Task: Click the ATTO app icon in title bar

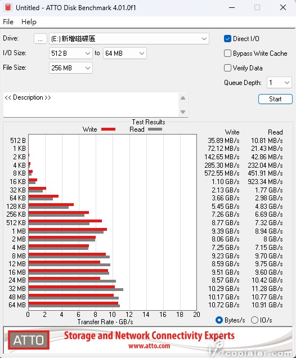Action: click(x=8, y=7)
